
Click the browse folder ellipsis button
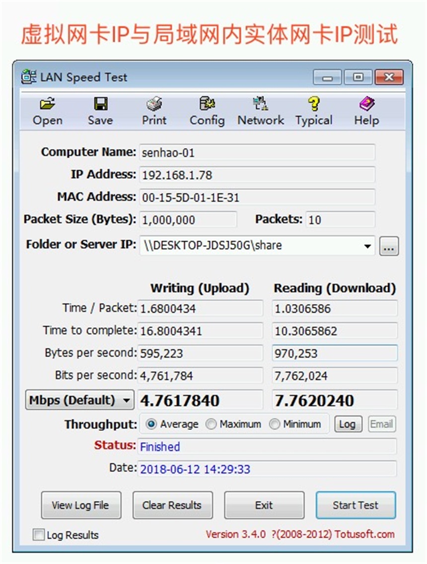[389, 246]
